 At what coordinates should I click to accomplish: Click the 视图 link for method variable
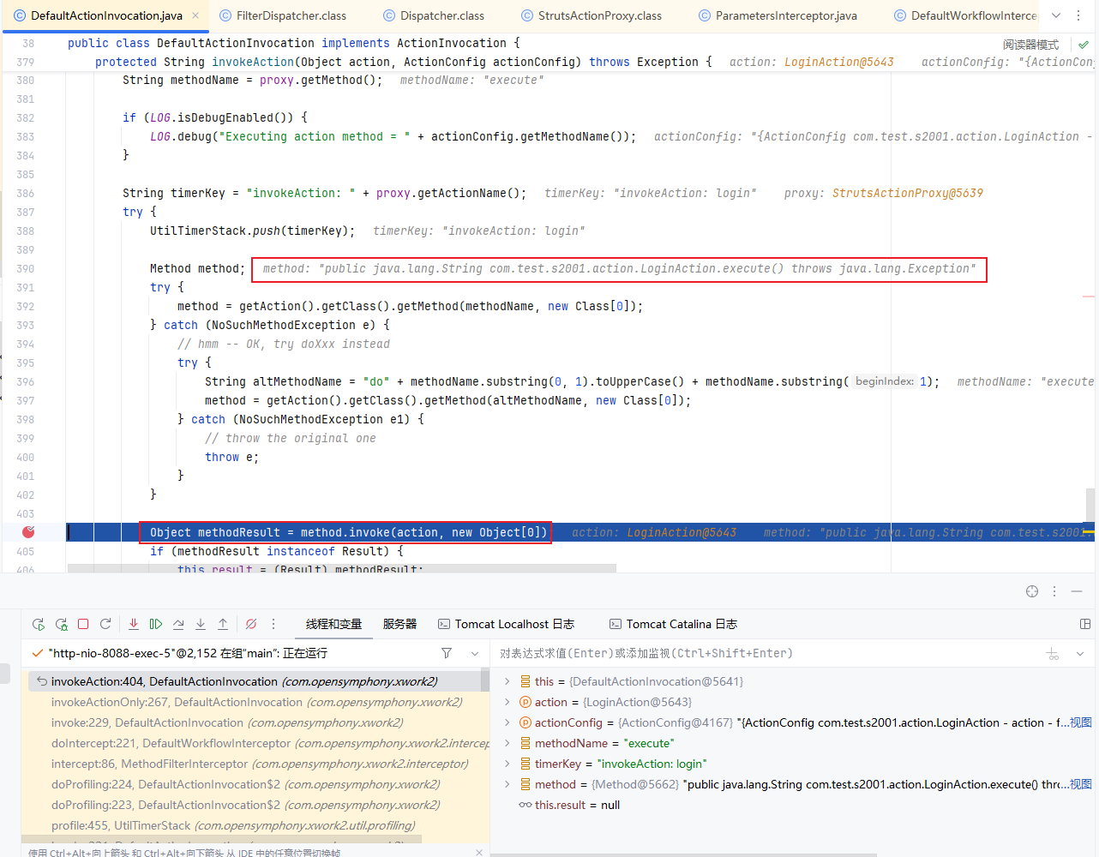(x=1080, y=784)
